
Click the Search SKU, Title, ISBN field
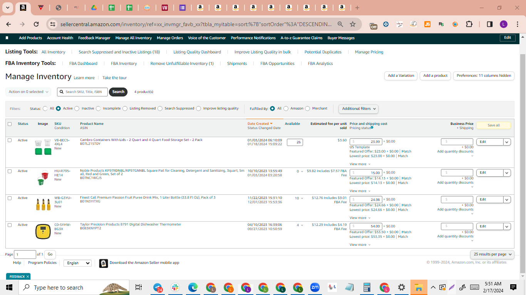coord(82,92)
